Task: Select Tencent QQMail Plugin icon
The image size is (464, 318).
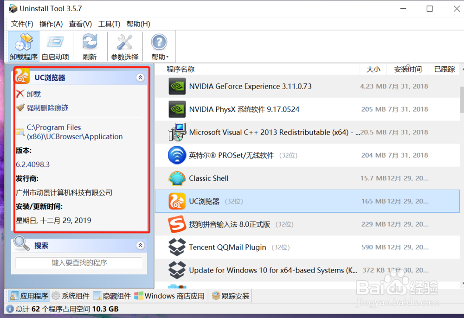Action: click(177, 247)
